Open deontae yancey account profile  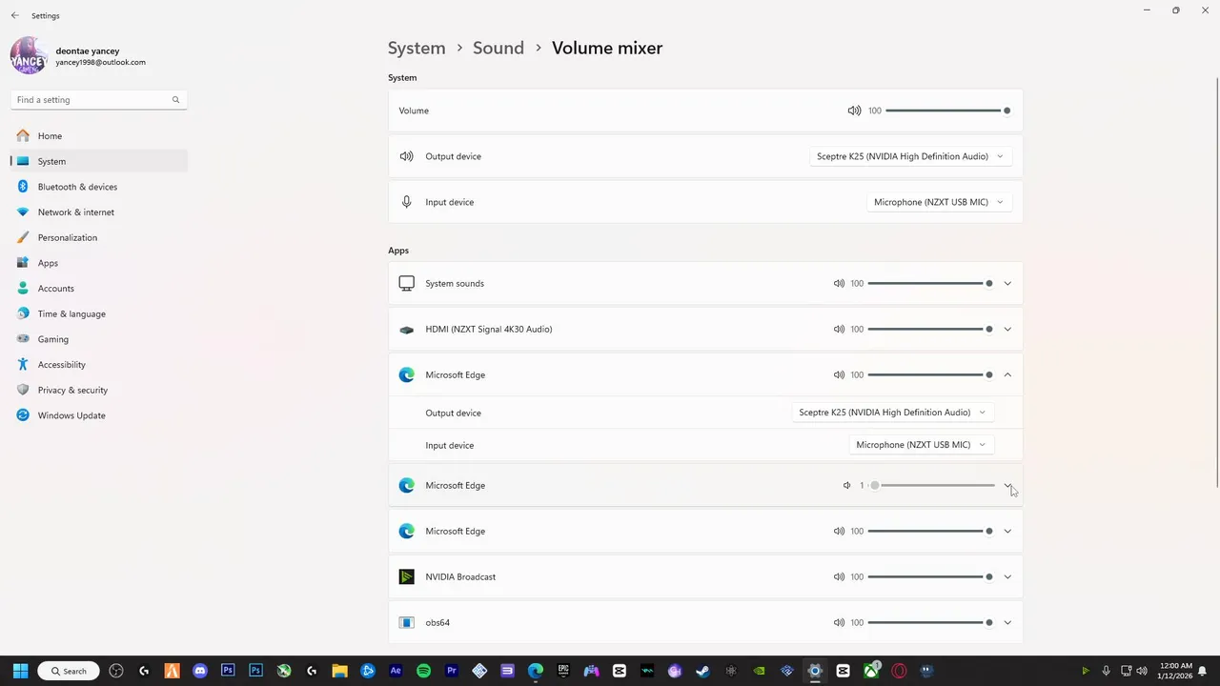79,56
